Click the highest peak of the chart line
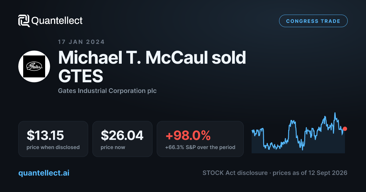 coord(335,113)
